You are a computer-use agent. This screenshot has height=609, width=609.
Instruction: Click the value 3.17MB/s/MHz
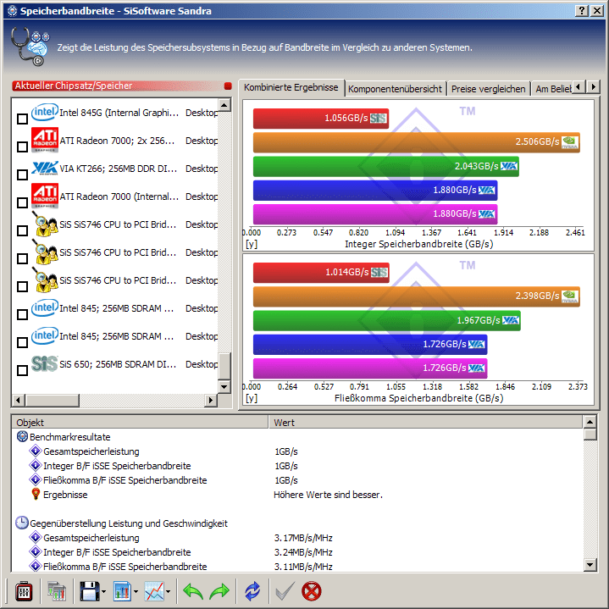click(x=303, y=538)
